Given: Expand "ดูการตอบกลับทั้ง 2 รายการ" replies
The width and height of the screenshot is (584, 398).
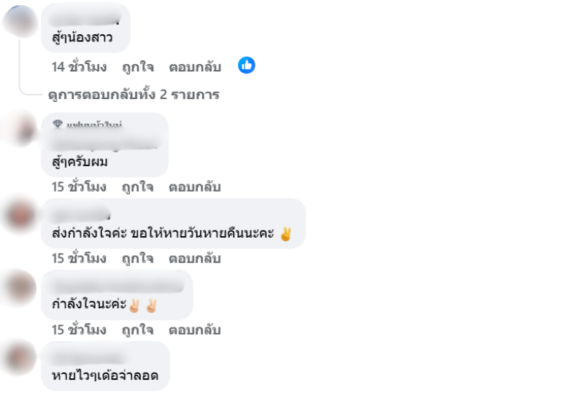Looking at the screenshot, I should 134,94.
